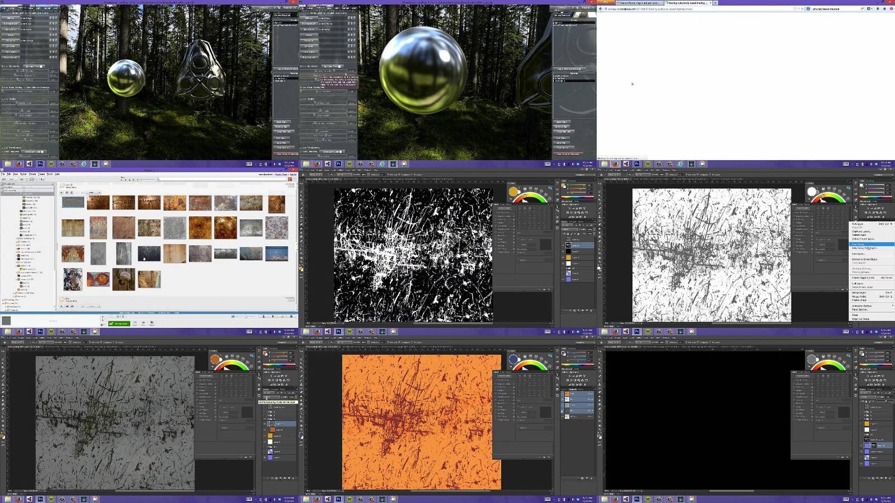Image resolution: width=895 pixels, height=503 pixels.
Task: Toggle Anti-alias checkbox in context-menu Photoshop options bar
Action: coord(686,175)
